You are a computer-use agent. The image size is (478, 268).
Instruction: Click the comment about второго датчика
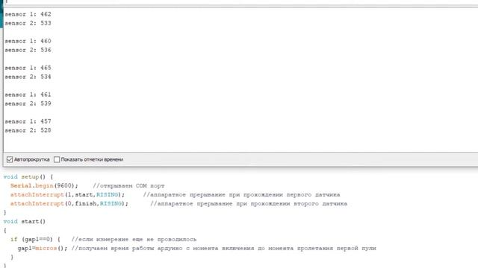tap(249, 203)
